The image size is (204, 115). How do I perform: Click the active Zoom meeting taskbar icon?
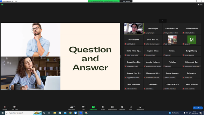point(81,113)
